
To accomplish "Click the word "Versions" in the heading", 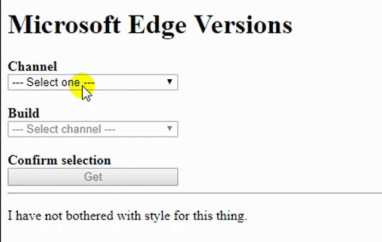I will pos(243,26).
